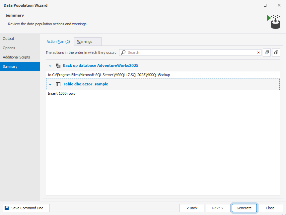Click the floppy disk save icon

point(7,208)
